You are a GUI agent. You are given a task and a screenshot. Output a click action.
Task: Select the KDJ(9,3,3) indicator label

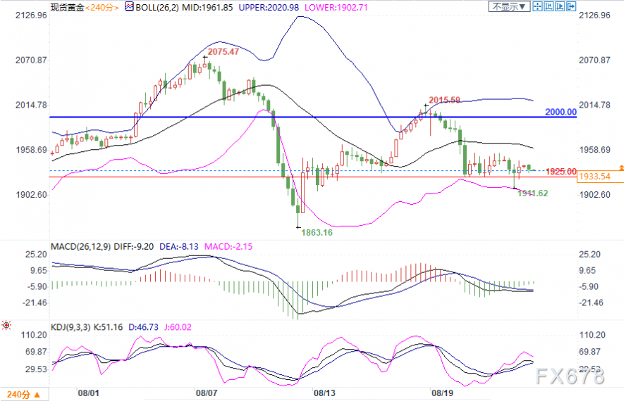pos(70,327)
